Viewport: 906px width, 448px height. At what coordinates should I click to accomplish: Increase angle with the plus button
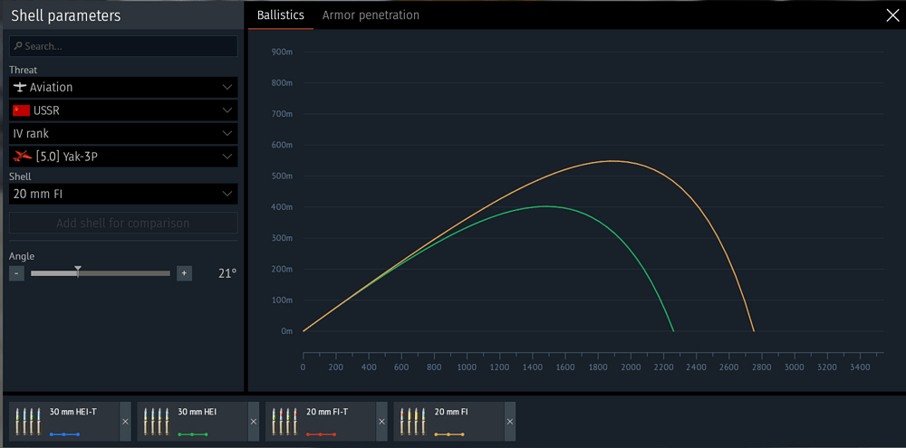point(184,273)
